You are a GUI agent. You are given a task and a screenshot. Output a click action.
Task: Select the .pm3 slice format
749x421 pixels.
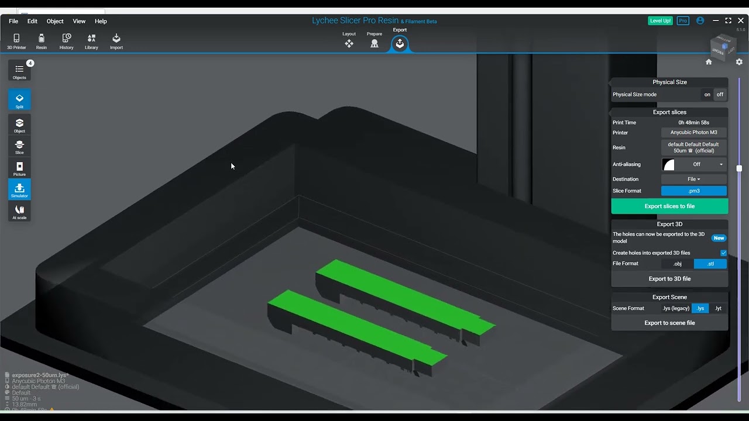[693, 191]
